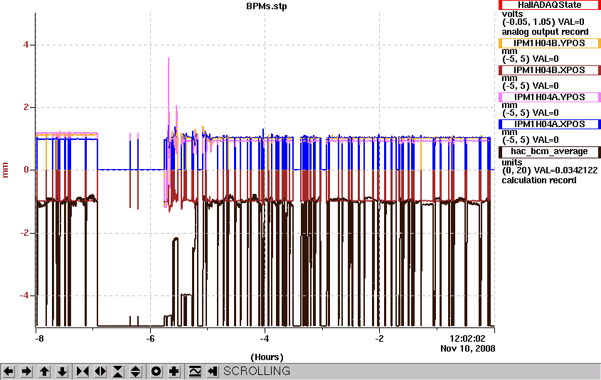Viewport: 601px width, 380px height.
Task: Click the BPMs.stp graph title
Action: 267,6
